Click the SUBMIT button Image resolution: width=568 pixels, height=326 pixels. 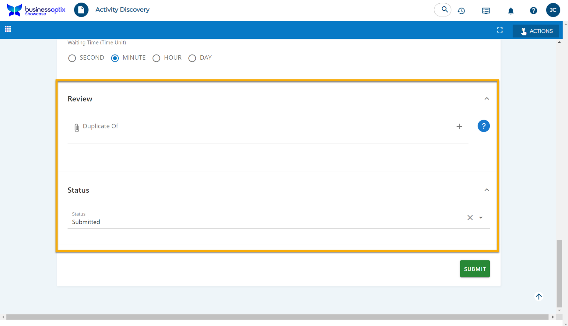(x=475, y=269)
